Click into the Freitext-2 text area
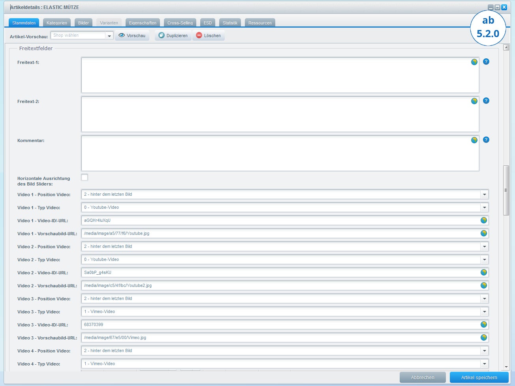Image resolution: width=515 pixels, height=386 pixels. click(280, 114)
